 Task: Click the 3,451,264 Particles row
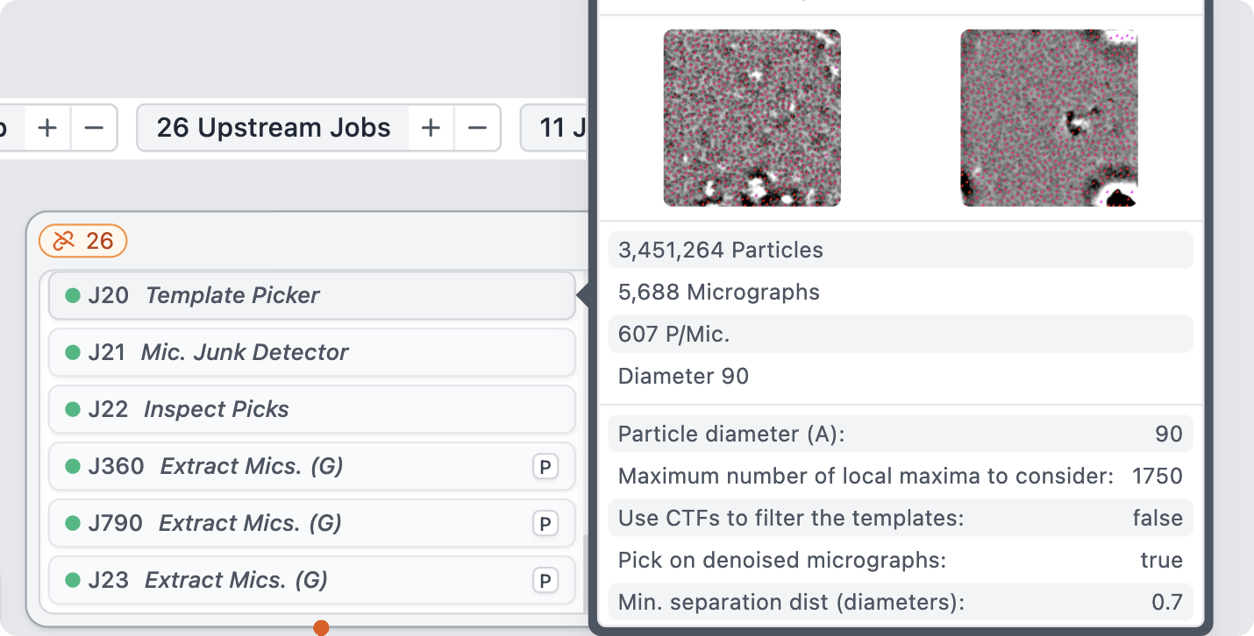pyautogui.click(x=900, y=251)
